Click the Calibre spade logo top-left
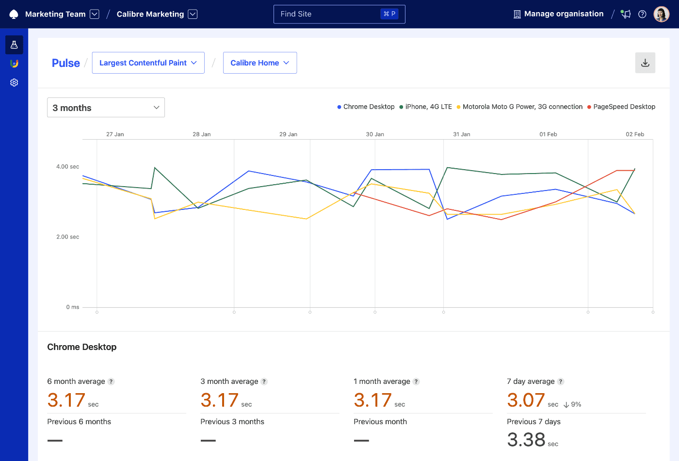Image resolution: width=679 pixels, height=461 pixels. pyautogui.click(x=14, y=14)
